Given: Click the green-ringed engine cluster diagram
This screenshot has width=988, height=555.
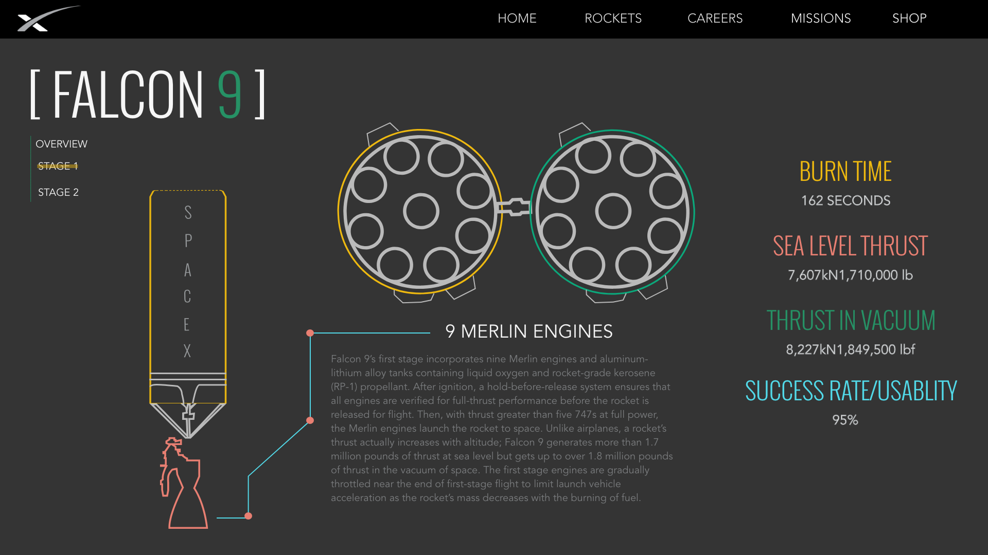Looking at the screenshot, I should click(612, 212).
